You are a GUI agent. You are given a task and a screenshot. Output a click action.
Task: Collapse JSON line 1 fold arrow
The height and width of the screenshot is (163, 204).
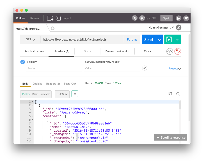click(x=32, y=102)
